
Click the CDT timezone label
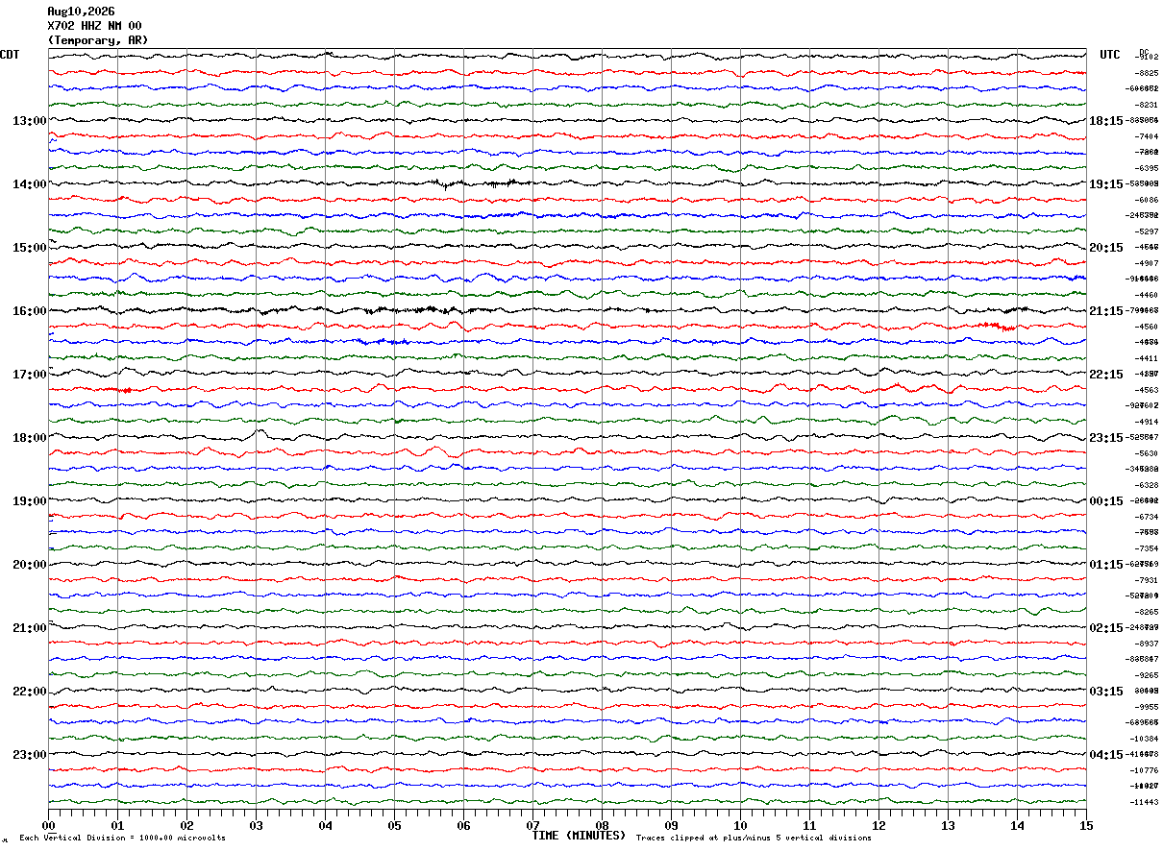[10, 55]
